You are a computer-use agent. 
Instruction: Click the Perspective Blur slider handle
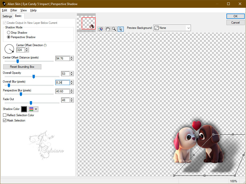coord(21,94)
